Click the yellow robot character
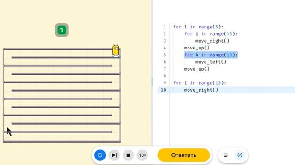Viewport: 295px width, 165px height. [x=116, y=50]
